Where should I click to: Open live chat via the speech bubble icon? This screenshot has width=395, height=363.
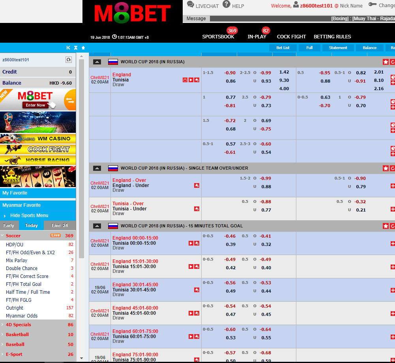[191, 4]
